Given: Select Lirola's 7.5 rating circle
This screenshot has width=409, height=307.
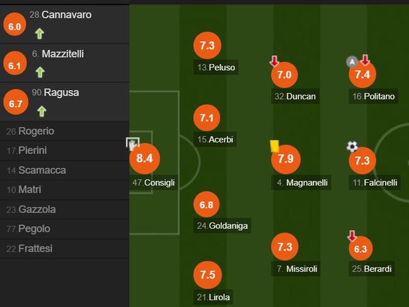Looking at the screenshot, I should tap(207, 275).
